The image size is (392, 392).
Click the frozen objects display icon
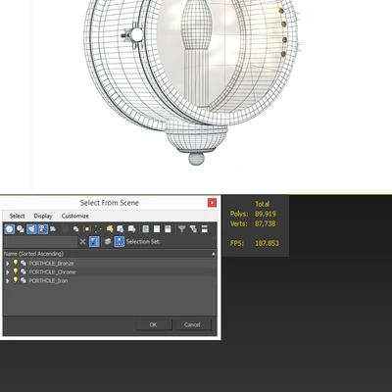point(121,229)
